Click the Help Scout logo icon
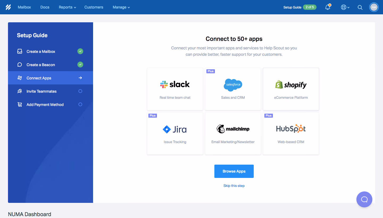This screenshot has height=218, width=383. coord(8,7)
